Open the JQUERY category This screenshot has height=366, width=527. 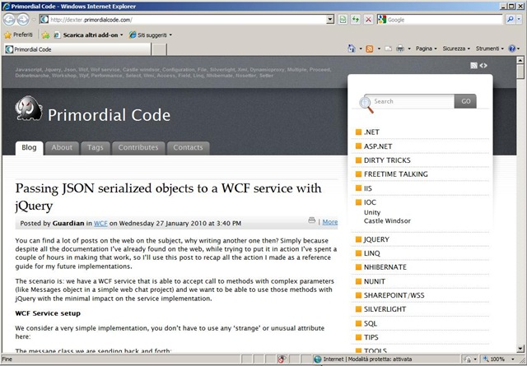(x=376, y=239)
